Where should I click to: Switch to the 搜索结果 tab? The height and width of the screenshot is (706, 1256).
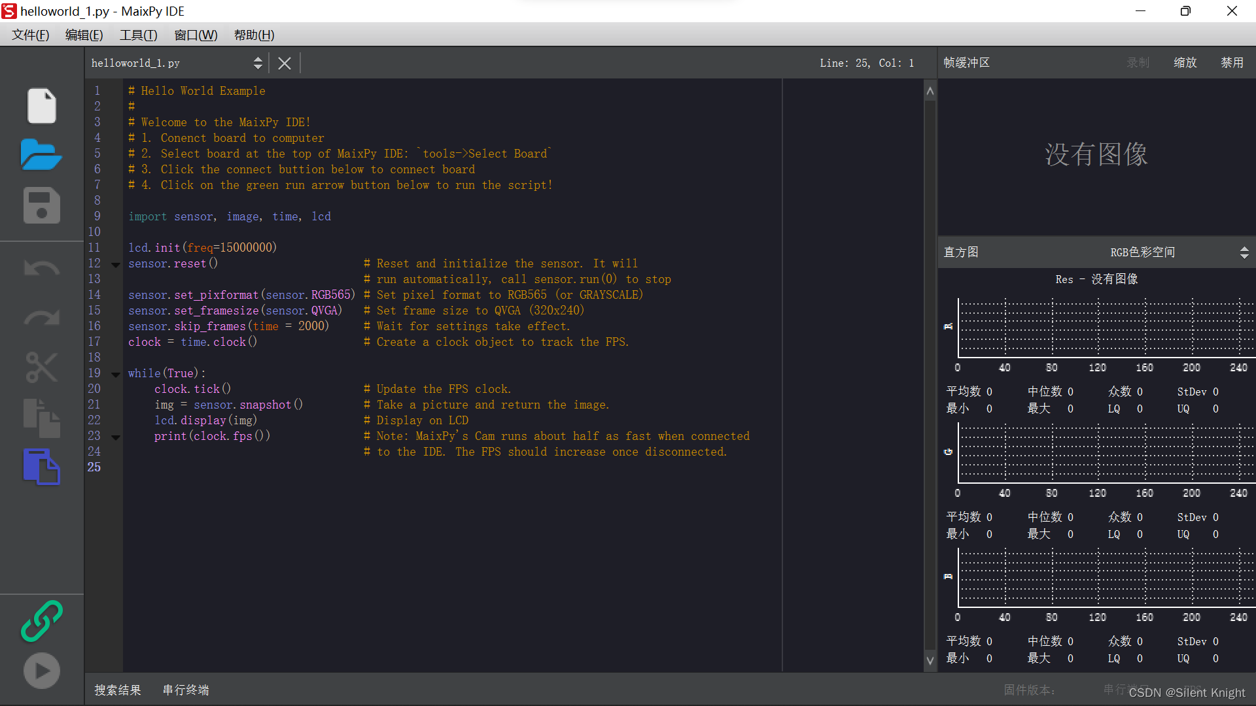118,690
